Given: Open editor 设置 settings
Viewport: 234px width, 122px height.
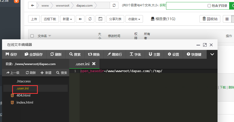Looking at the screenshot, I should coord(173,54).
